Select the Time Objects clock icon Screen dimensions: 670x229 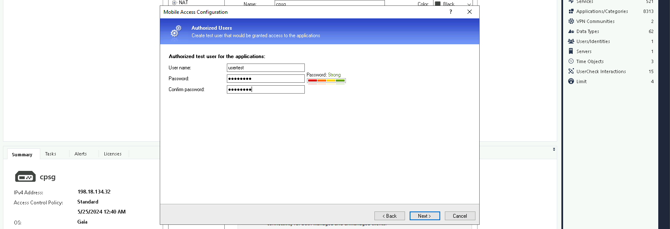click(571, 61)
